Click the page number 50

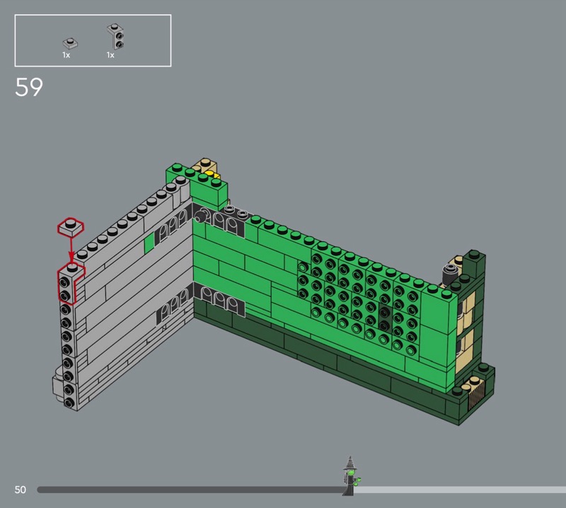[x=21, y=490]
